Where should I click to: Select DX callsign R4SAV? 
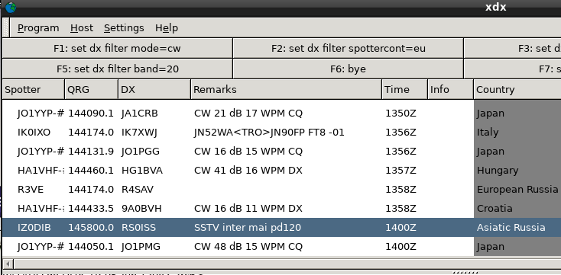click(138, 190)
